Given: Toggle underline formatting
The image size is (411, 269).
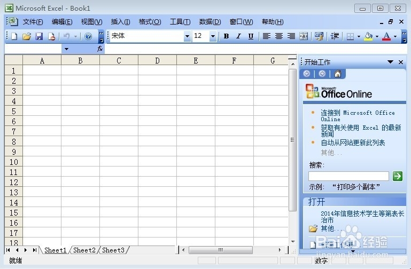Looking at the screenshot, I should (x=251, y=36).
